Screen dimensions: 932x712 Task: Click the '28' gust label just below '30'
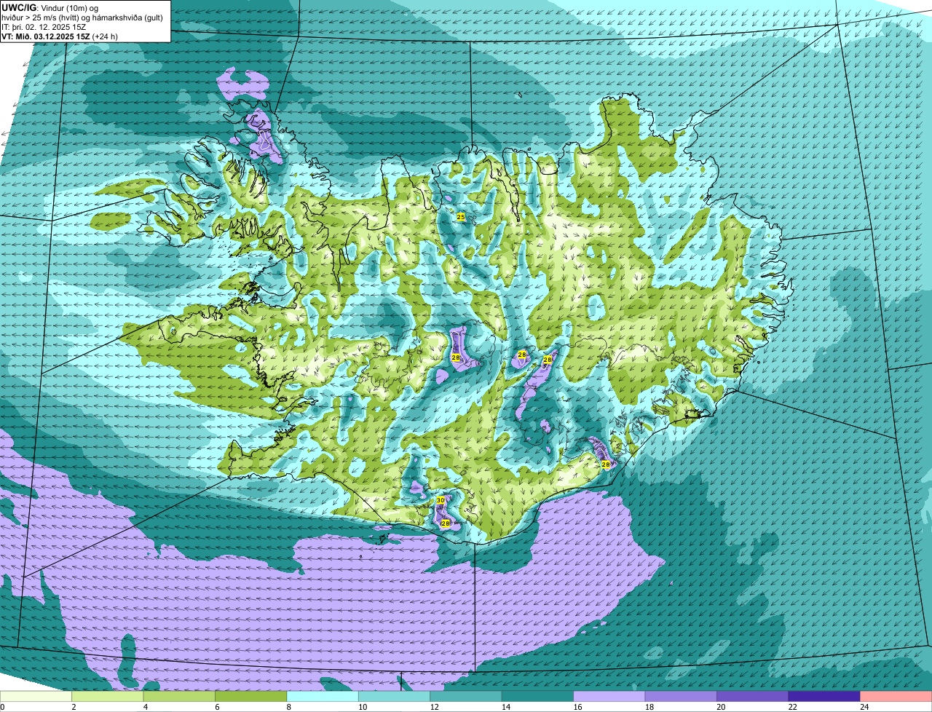tap(445, 524)
